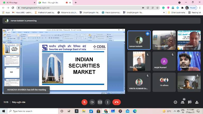The width and height of the screenshot is (203, 114).
Task: Open 'Welcome to slbc jh..' bookmark
Action: pos(67,13)
